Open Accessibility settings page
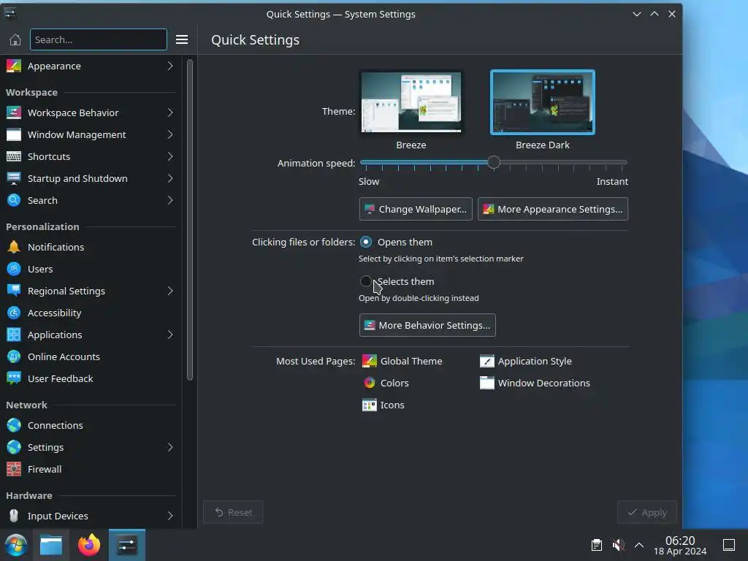 [x=91, y=313]
